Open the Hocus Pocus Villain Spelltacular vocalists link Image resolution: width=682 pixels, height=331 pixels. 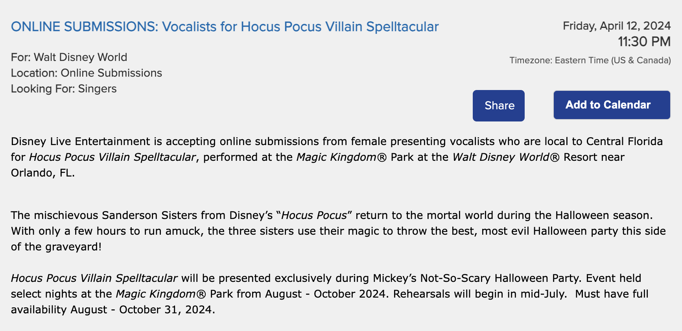click(225, 27)
